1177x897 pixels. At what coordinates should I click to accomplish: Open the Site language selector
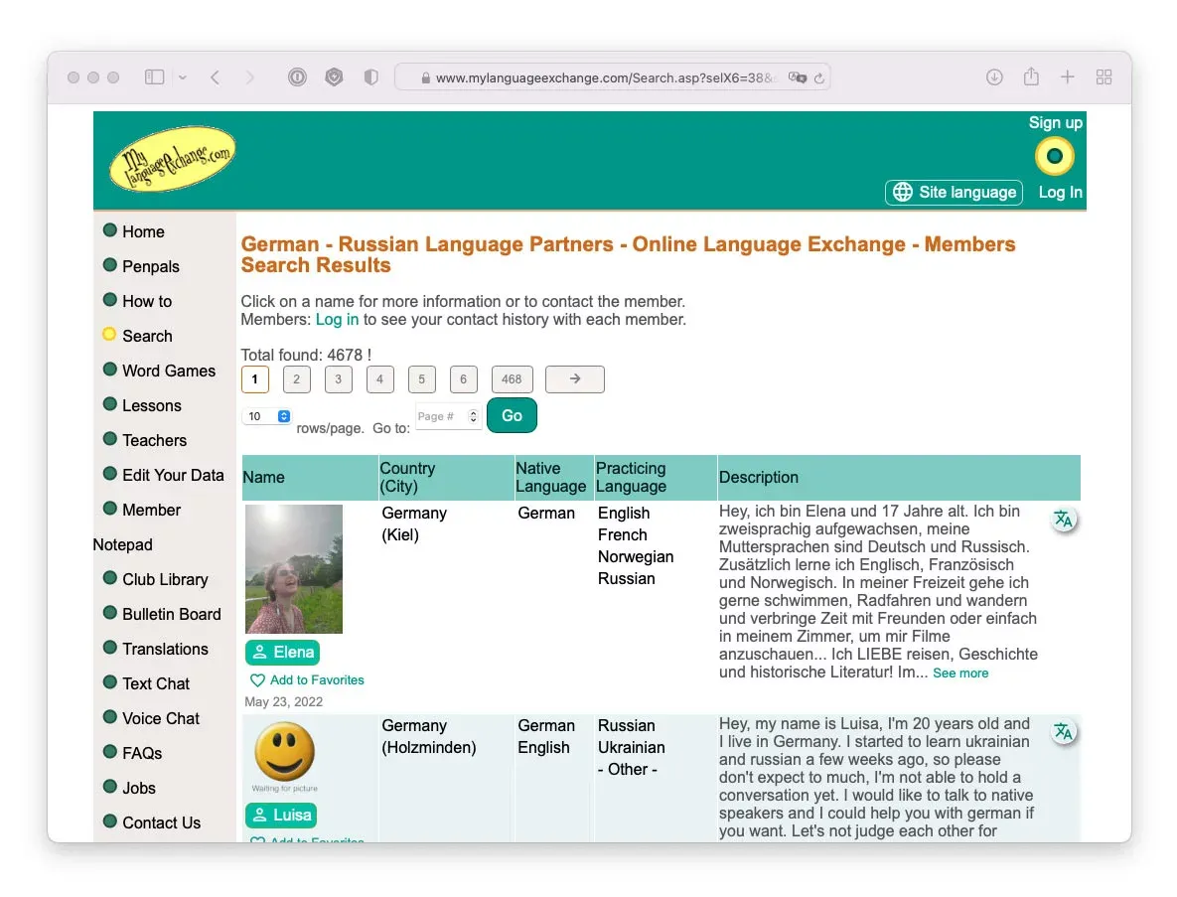[954, 192]
